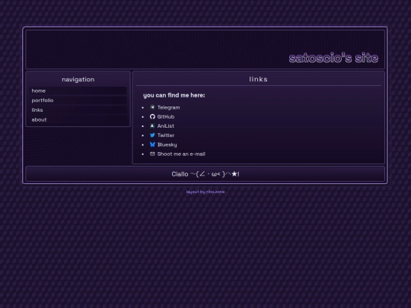The image size is (411, 308).
Task: Click the Ciallo kaomoji footer text
Action: tap(205, 174)
